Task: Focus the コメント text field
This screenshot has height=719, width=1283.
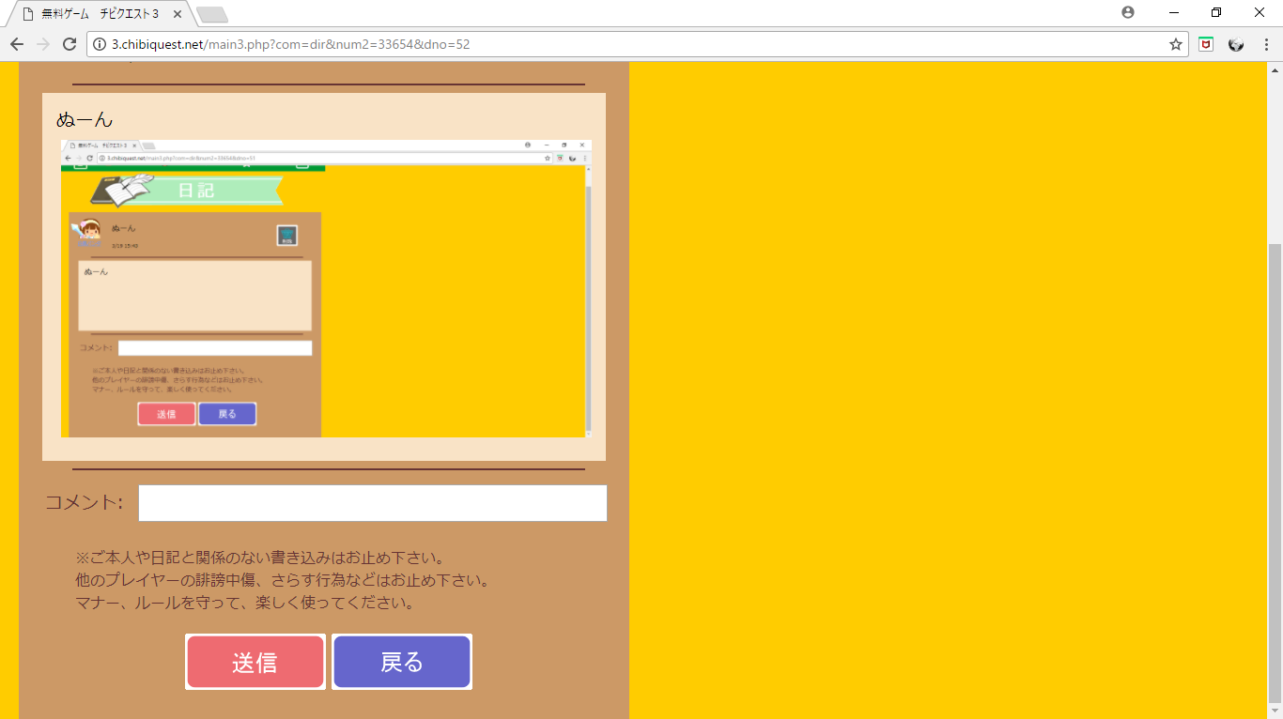Action: point(372,503)
